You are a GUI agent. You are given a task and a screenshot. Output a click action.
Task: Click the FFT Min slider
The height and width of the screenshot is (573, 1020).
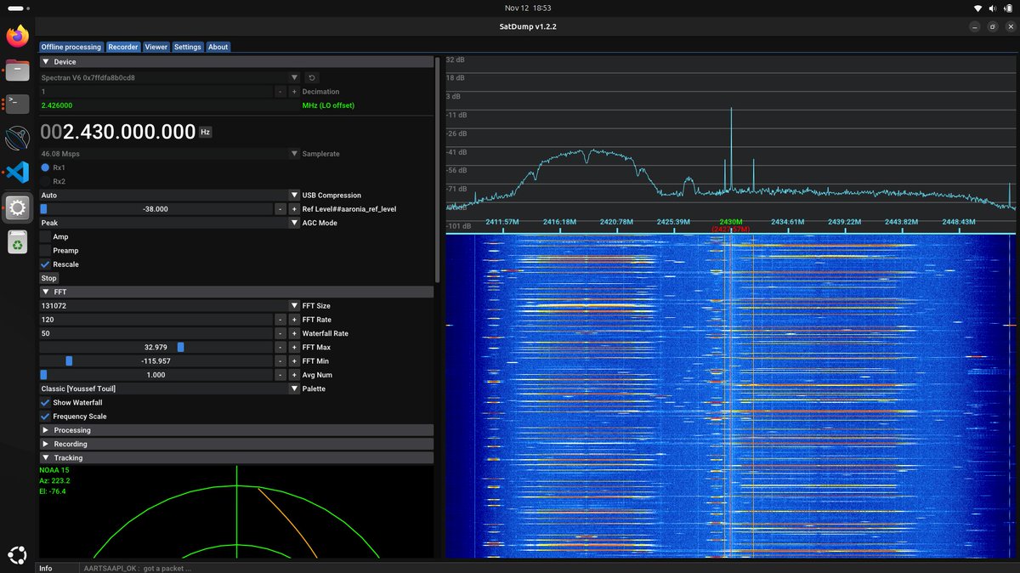coord(156,361)
